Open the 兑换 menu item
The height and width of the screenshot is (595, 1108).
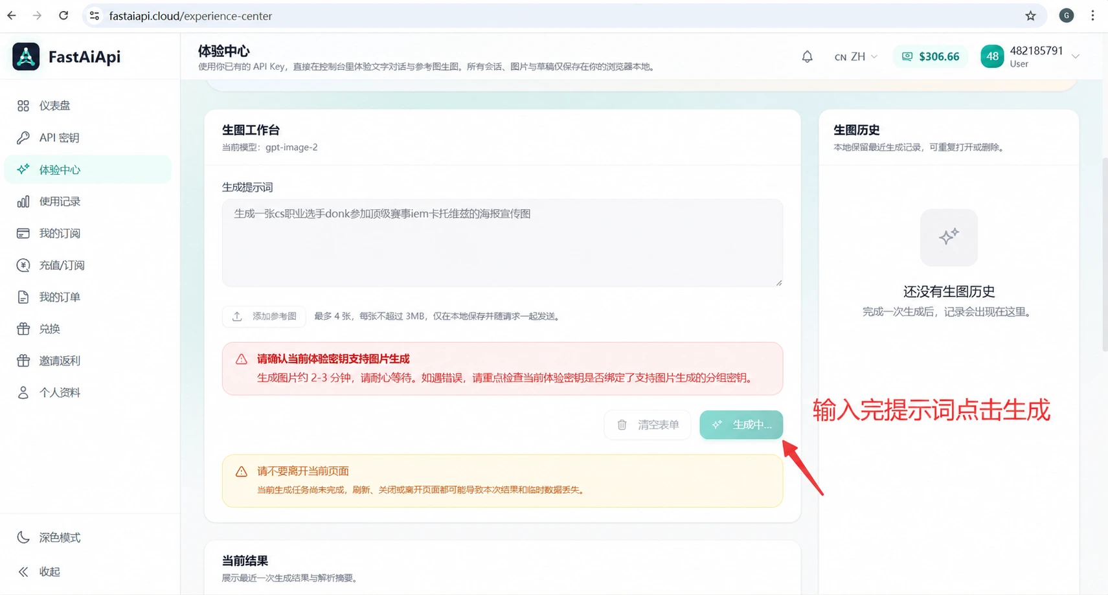87,328
